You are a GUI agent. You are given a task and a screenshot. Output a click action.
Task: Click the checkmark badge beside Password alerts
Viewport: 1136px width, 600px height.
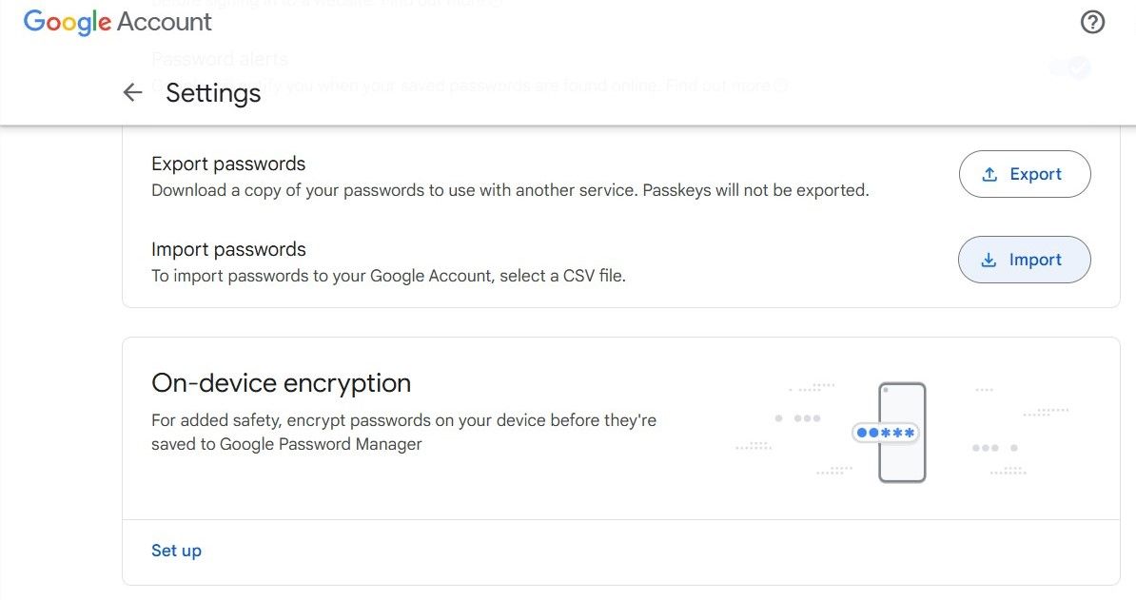pyautogui.click(x=1078, y=68)
